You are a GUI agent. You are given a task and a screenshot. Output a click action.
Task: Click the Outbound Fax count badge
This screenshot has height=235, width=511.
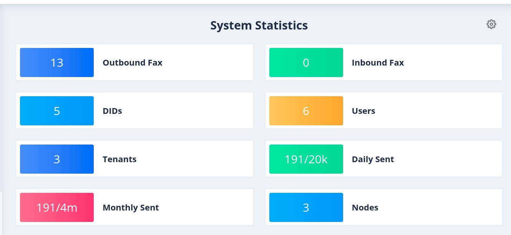[x=57, y=62]
